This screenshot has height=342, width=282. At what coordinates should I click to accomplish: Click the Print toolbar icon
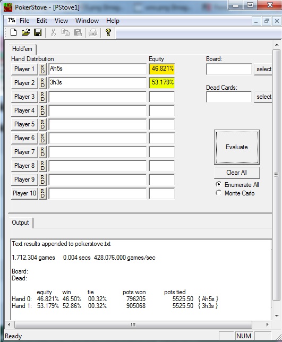[x=93, y=32]
